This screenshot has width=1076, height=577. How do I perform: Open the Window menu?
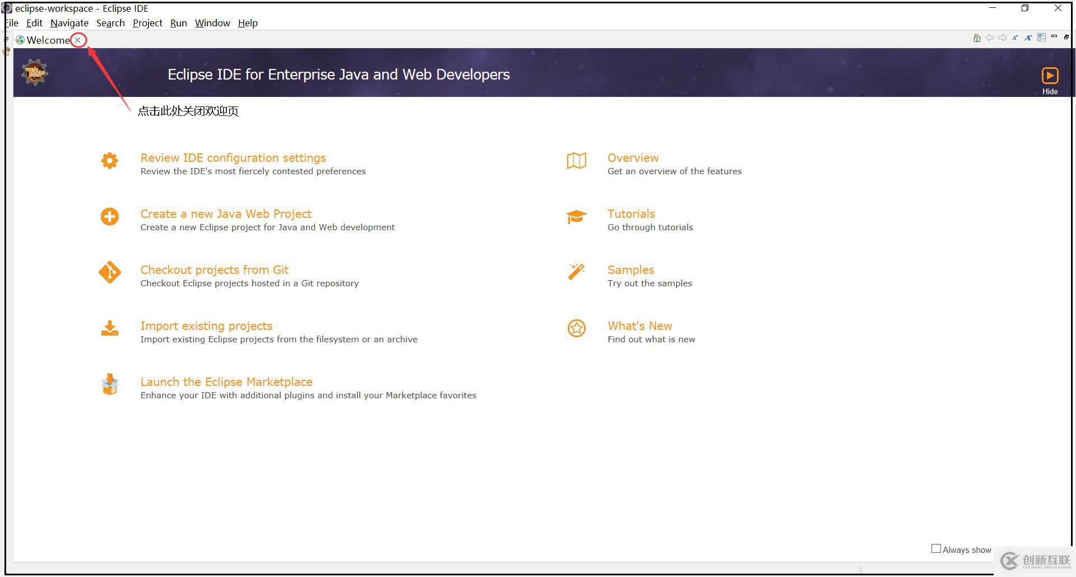pyautogui.click(x=212, y=23)
